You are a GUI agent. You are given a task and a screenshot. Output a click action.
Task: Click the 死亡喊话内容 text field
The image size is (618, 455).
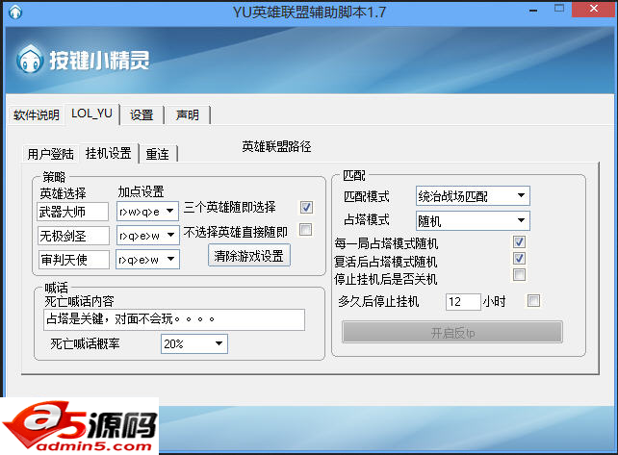pos(174,319)
